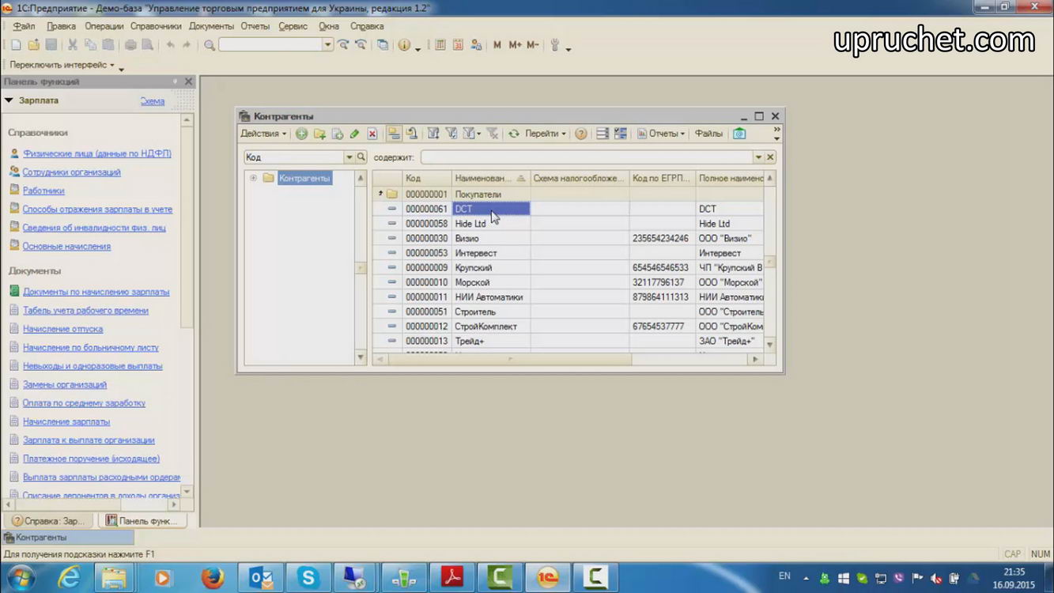Click the Set filter and sorting icon
Viewport: 1054px width, 593px height.
[433, 134]
